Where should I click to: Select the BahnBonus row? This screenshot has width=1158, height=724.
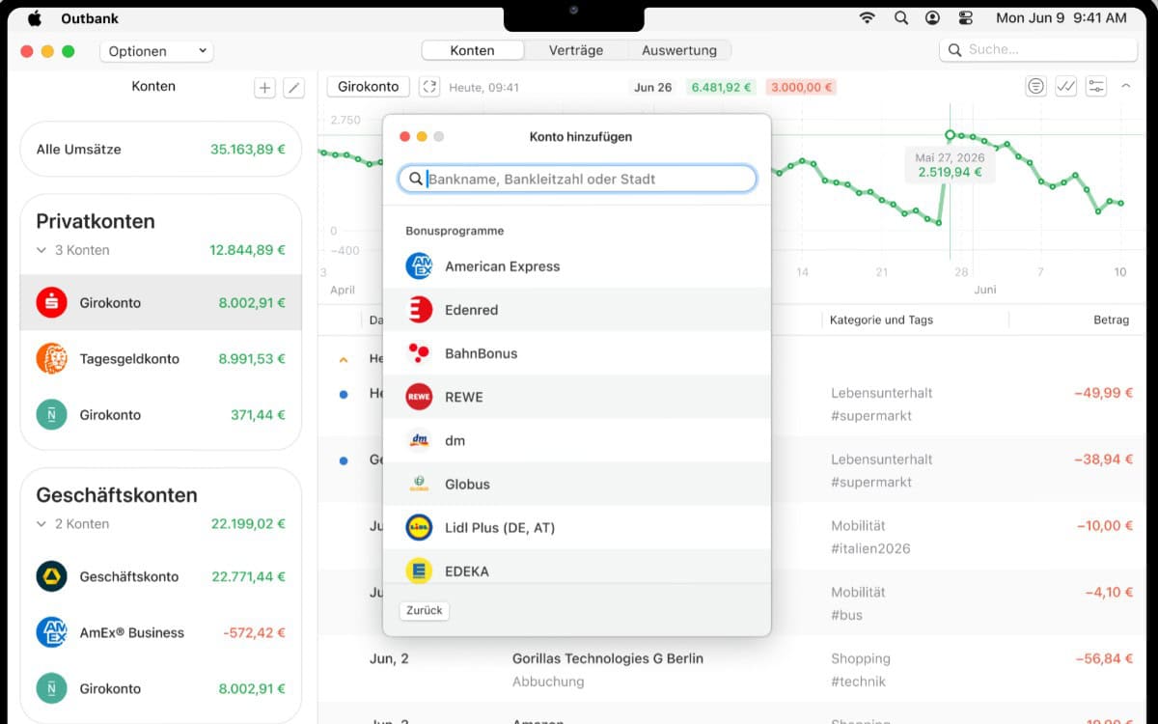[x=577, y=353]
